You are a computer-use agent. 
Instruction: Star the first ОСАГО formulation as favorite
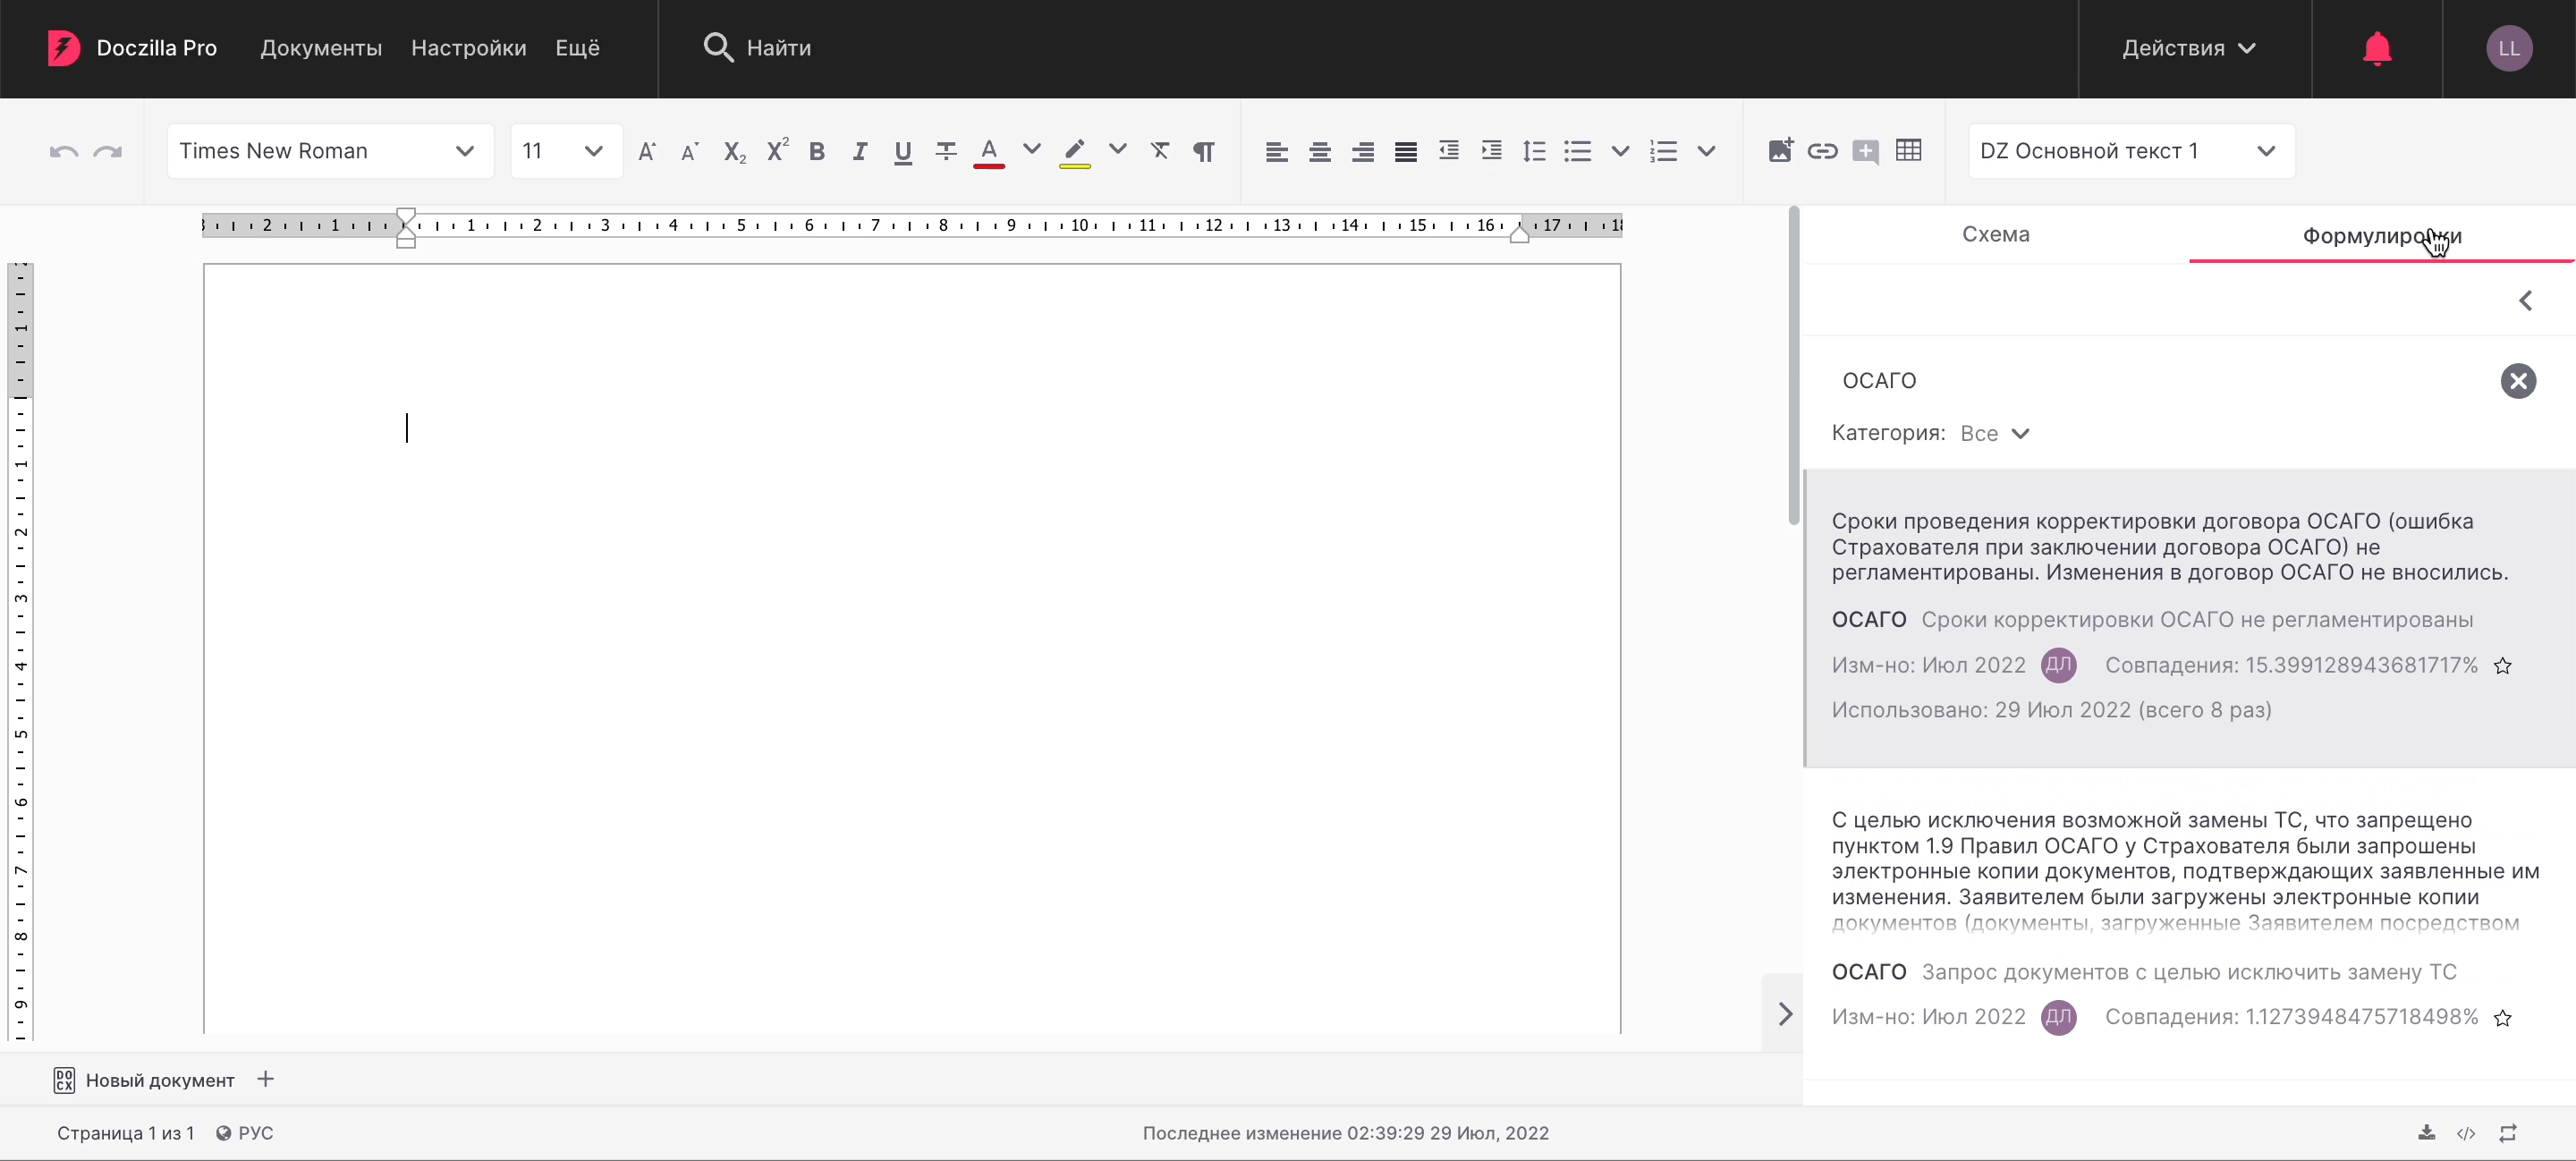pos(2502,666)
